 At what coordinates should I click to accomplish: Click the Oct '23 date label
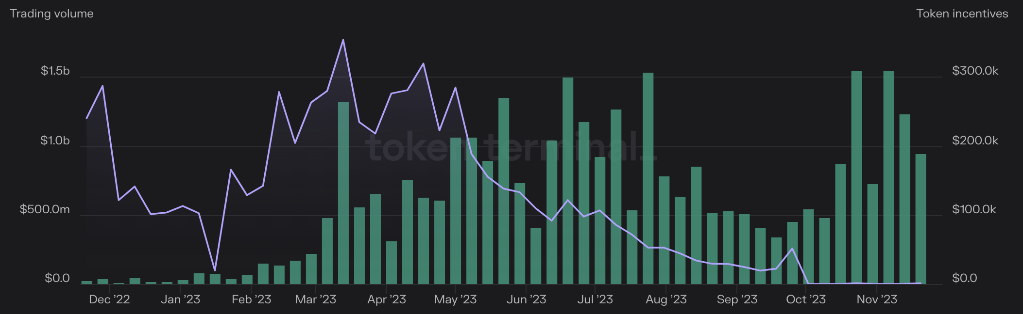(806, 299)
